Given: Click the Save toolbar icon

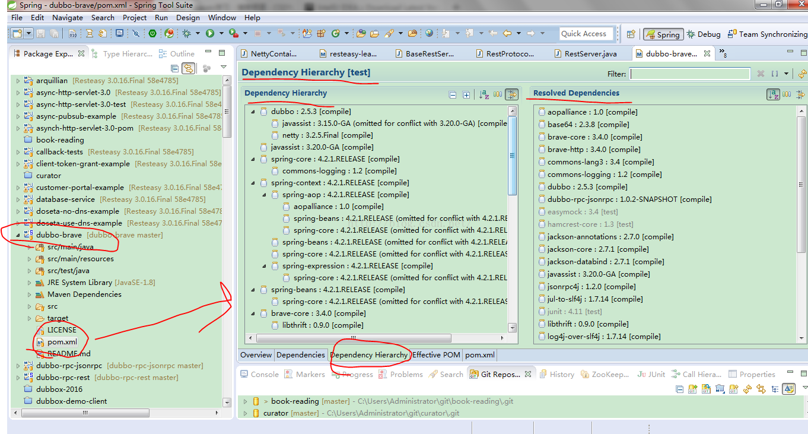Looking at the screenshot, I should click(41, 34).
